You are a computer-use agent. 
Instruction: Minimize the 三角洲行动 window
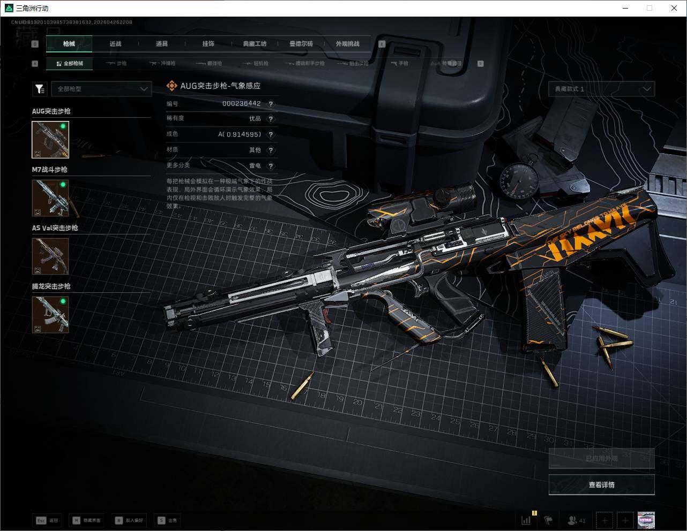click(626, 8)
